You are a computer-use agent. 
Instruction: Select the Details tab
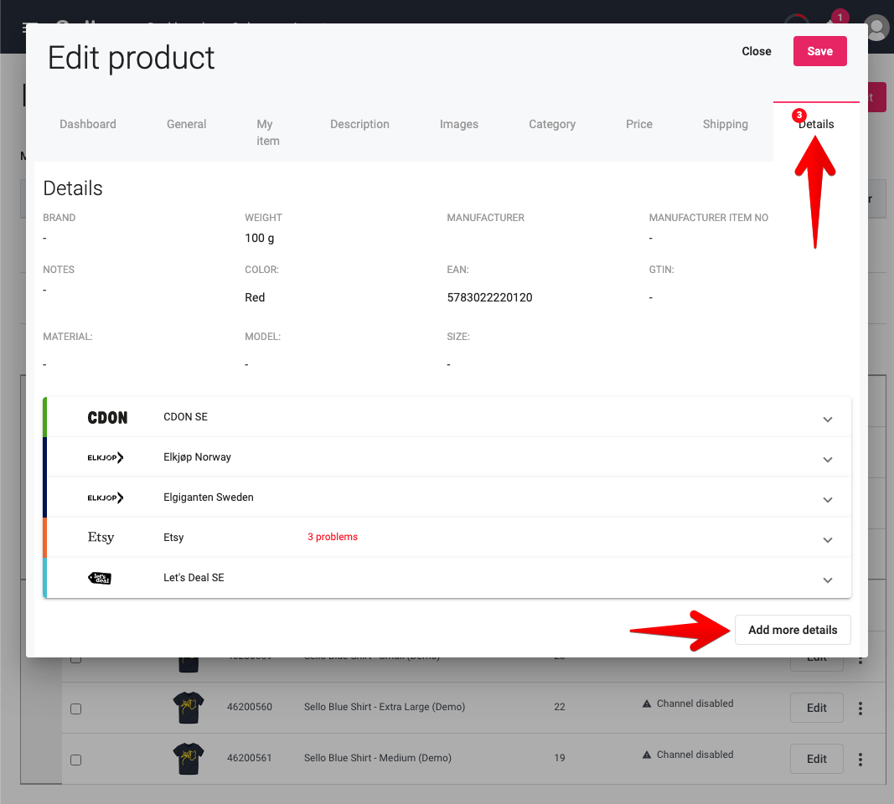816,124
